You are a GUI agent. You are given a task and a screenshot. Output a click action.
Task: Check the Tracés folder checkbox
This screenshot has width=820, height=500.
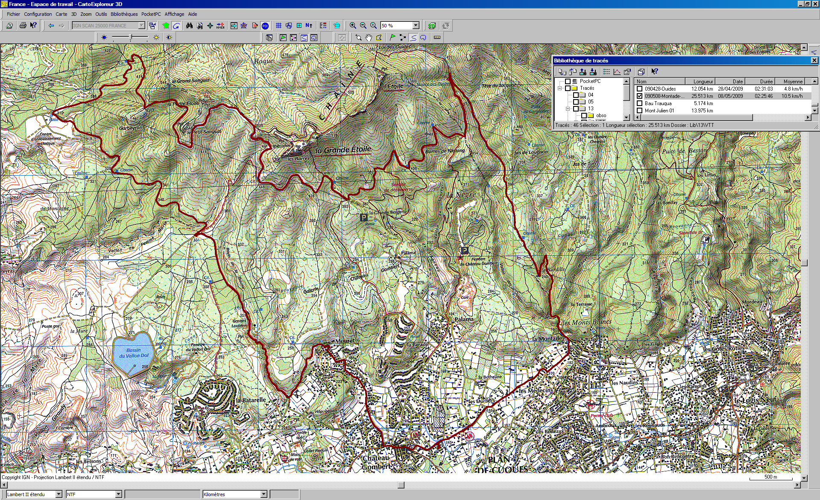pyautogui.click(x=568, y=88)
